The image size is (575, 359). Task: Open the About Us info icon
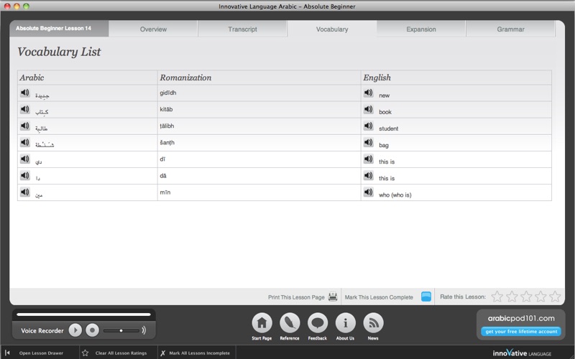coord(346,323)
